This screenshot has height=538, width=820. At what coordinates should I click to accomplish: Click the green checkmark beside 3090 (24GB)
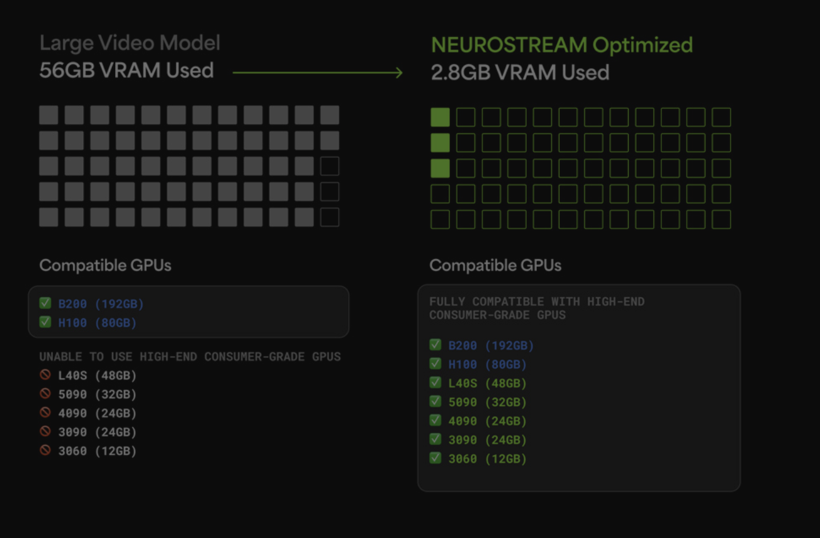[435, 439]
